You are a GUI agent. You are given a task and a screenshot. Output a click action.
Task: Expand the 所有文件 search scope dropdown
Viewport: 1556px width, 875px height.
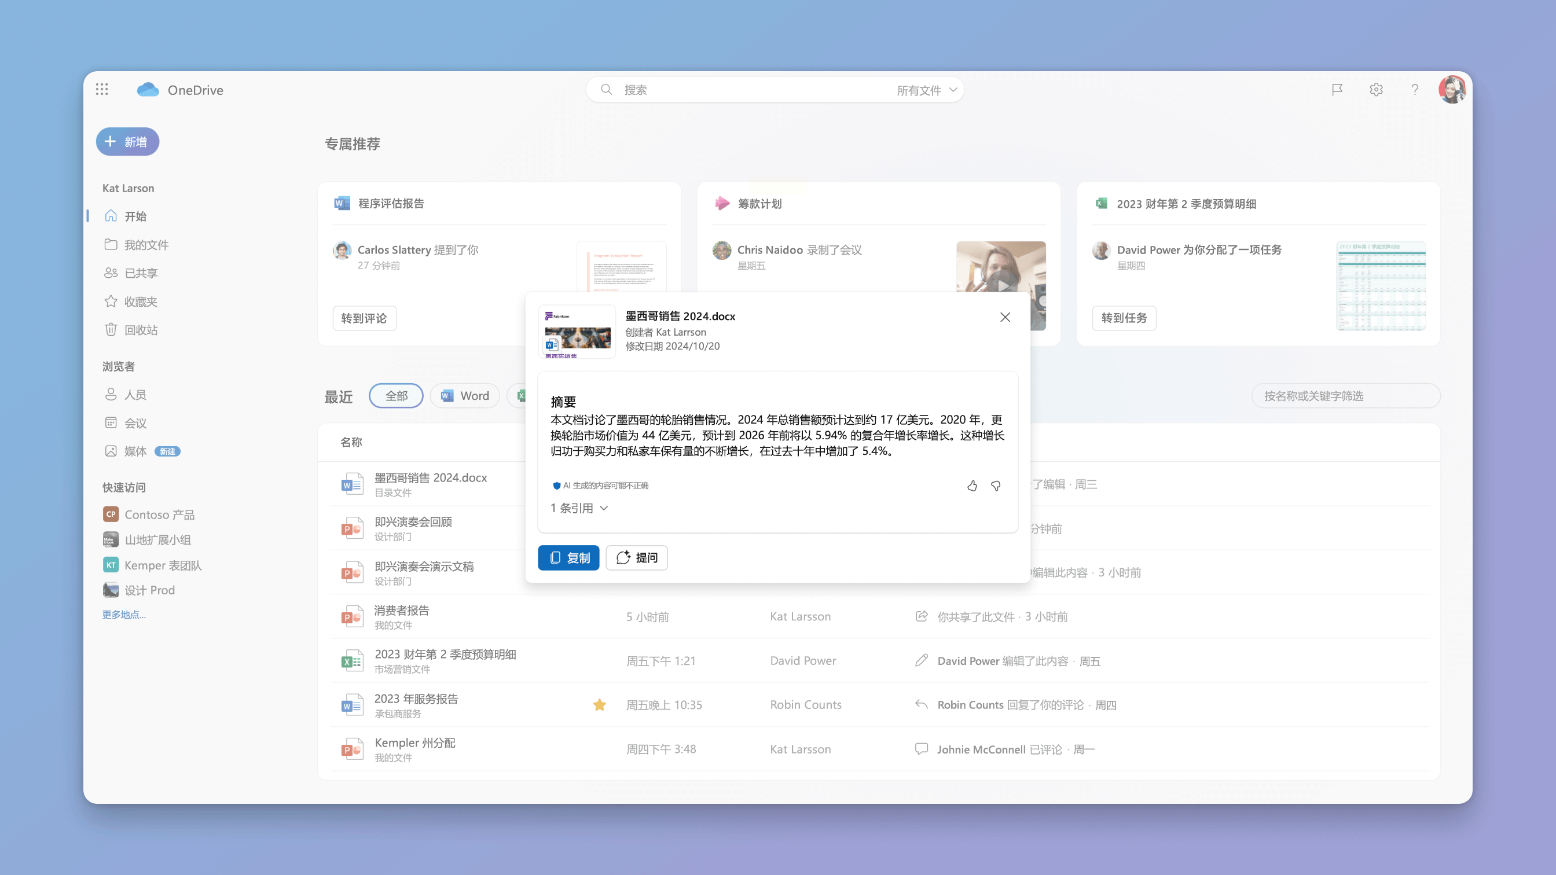click(927, 90)
